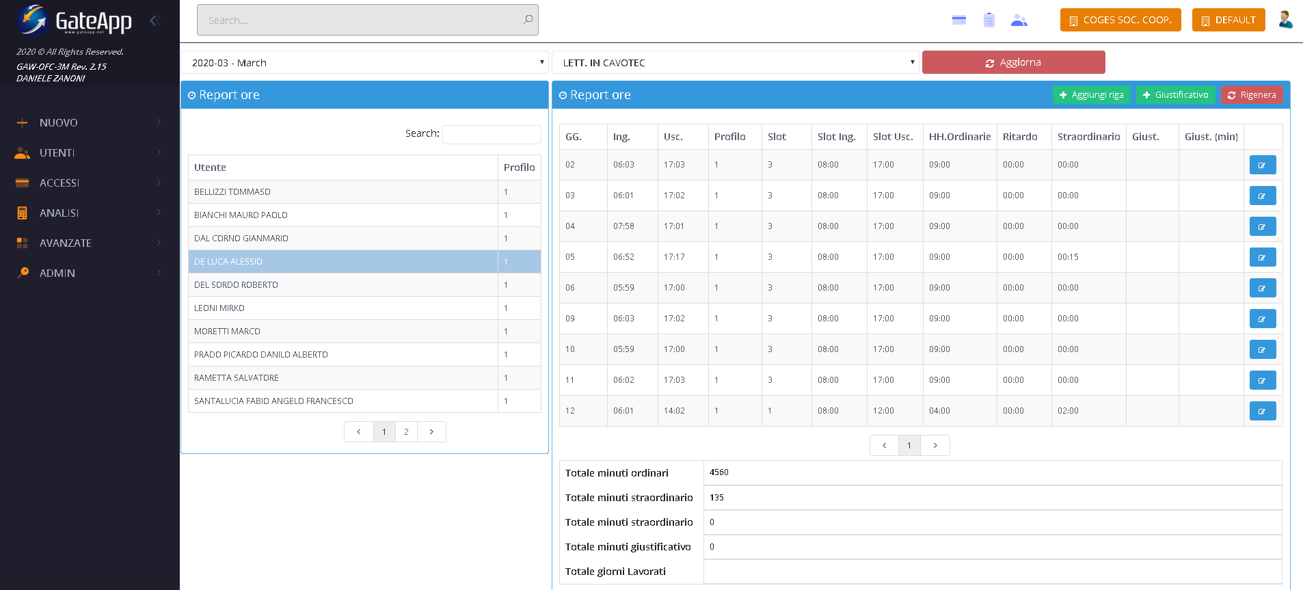This screenshot has width=1303, height=590.
Task: Edit the row for day 12
Action: pyautogui.click(x=1263, y=411)
